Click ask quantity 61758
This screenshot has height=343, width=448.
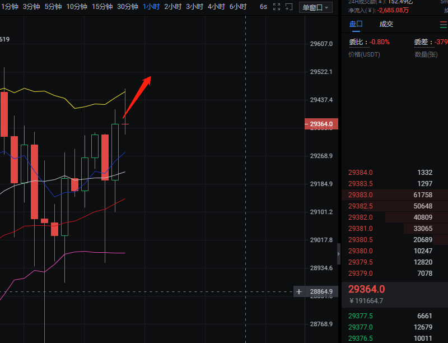[423, 194]
